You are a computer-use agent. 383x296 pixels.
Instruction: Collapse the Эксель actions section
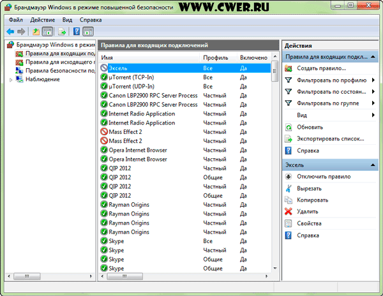[373, 165]
